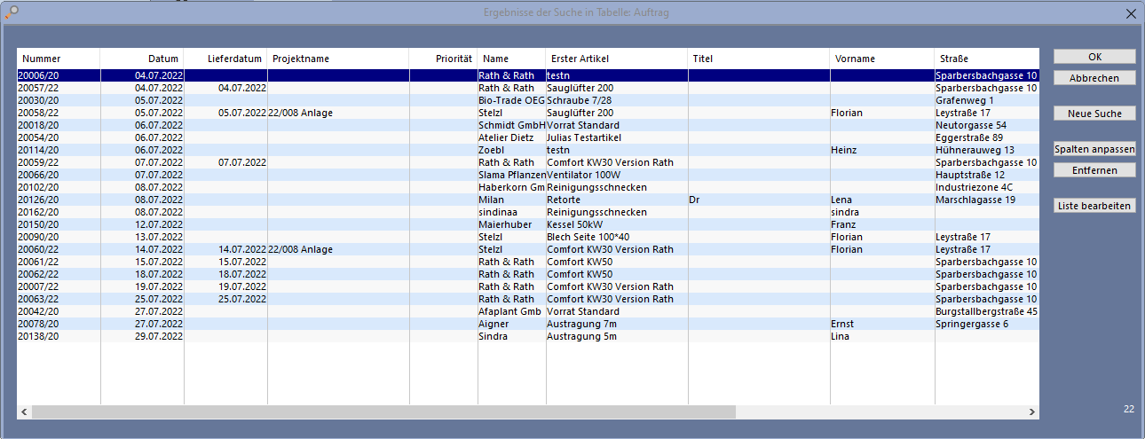Click the Entfernen button

point(1094,169)
